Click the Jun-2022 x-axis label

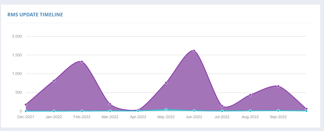click(x=194, y=117)
